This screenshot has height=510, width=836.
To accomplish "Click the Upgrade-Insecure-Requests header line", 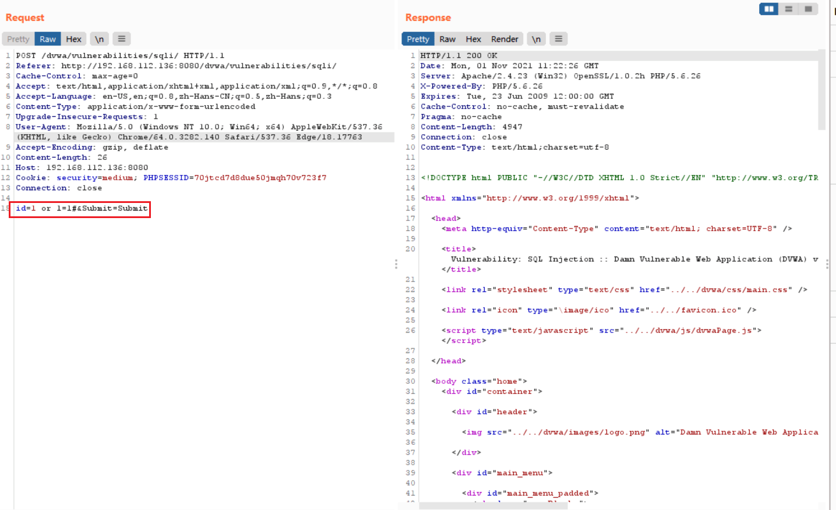I will click(87, 117).
